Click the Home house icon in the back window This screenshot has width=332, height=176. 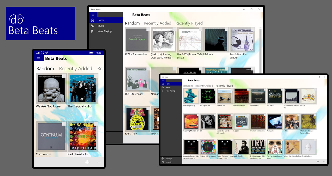point(92,20)
